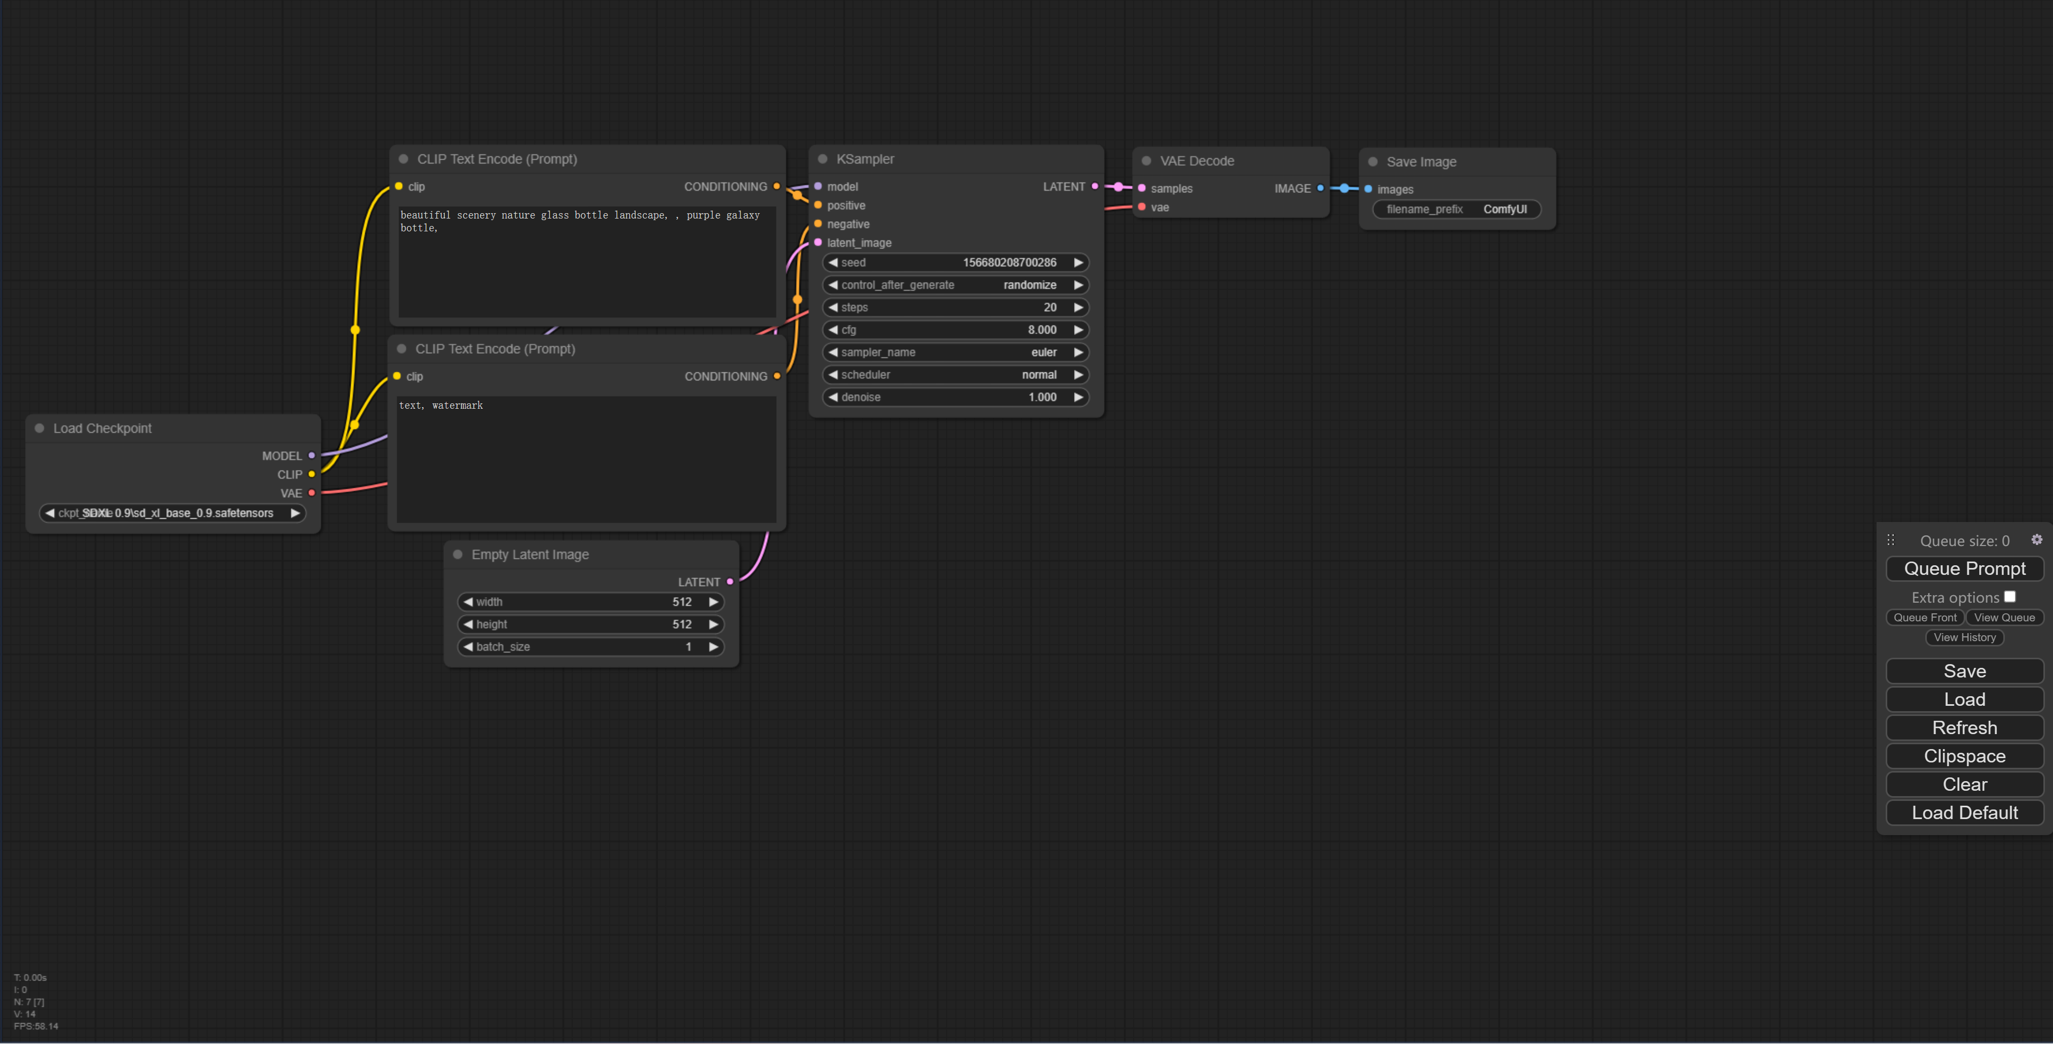The image size is (2053, 1044).
Task: Collapse the Save Image node dot
Action: (x=1372, y=162)
